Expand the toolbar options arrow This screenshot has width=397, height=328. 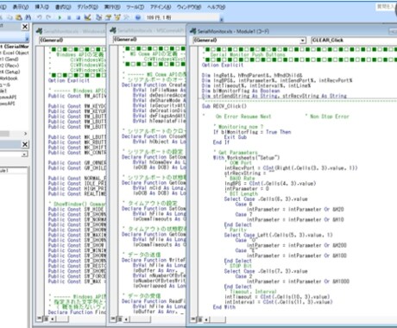tap(222, 19)
